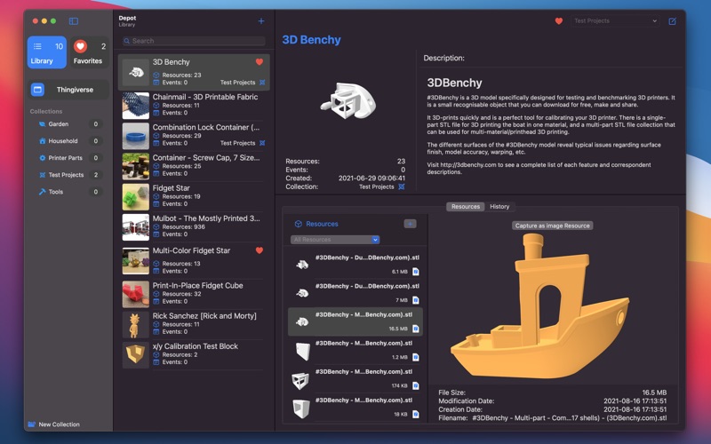This screenshot has height=444, width=711.
Task: Select the 1.2 MB stl resource
Action: [355, 350]
